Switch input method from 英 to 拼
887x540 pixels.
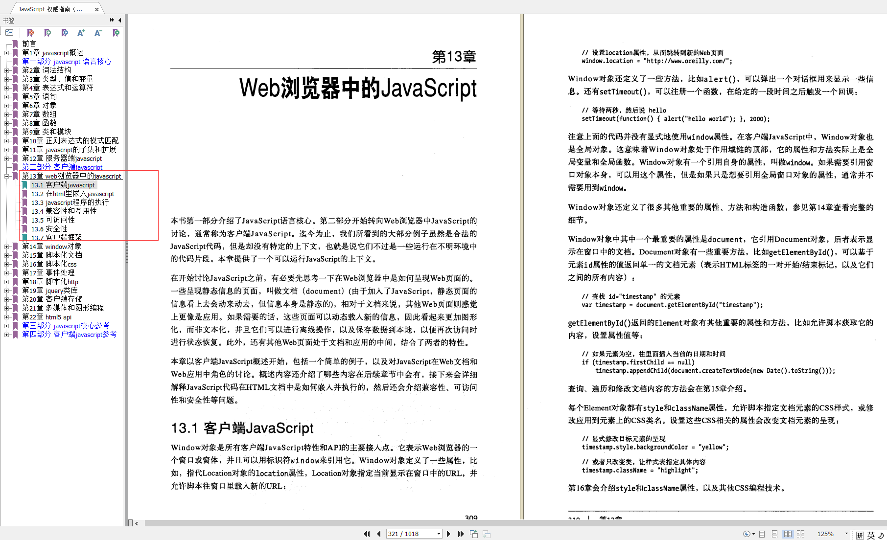[860, 534]
